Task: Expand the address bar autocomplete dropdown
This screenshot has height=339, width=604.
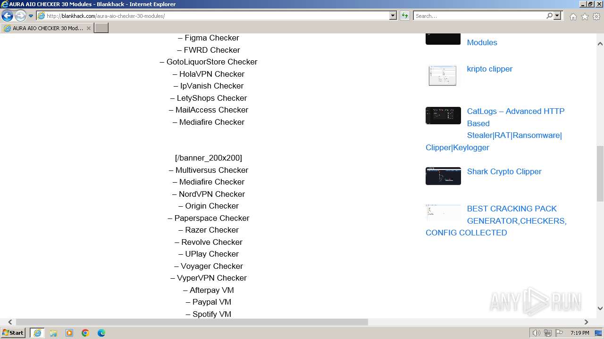Action: pos(393,16)
